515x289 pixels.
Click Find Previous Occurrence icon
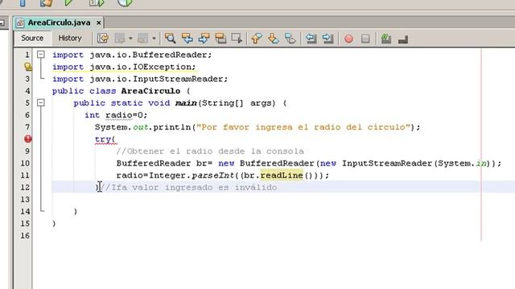pos(187,39)
